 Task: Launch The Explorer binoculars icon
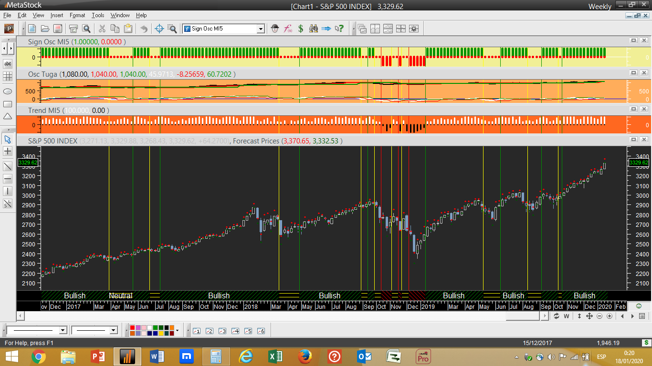(x=314, y=29)
